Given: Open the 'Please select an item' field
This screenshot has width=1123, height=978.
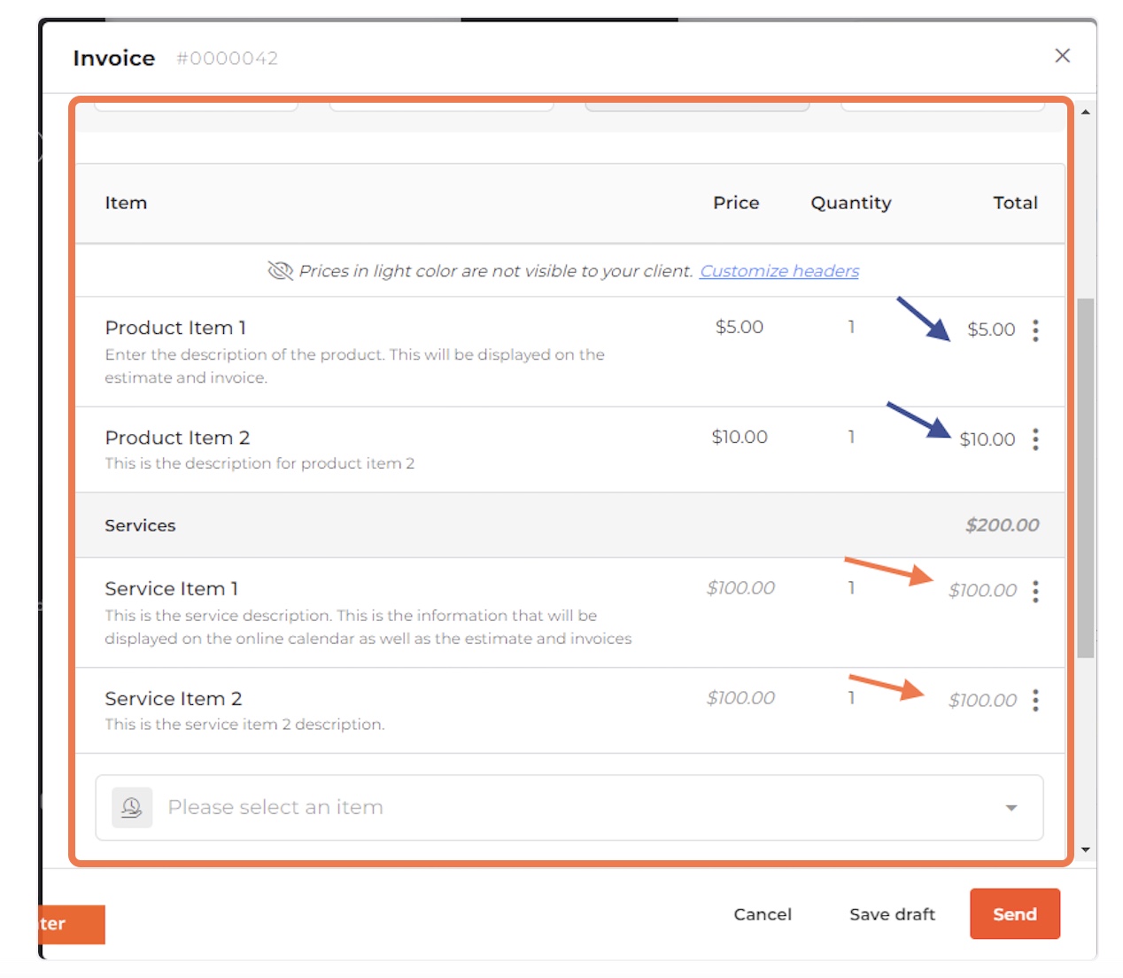Looking at the screenshot, I should (x=569, y=808).
